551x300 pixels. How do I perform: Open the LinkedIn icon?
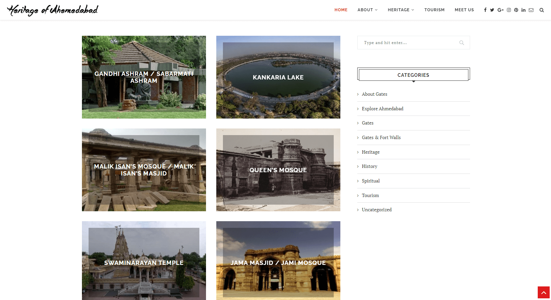click(x=523, y=10)
